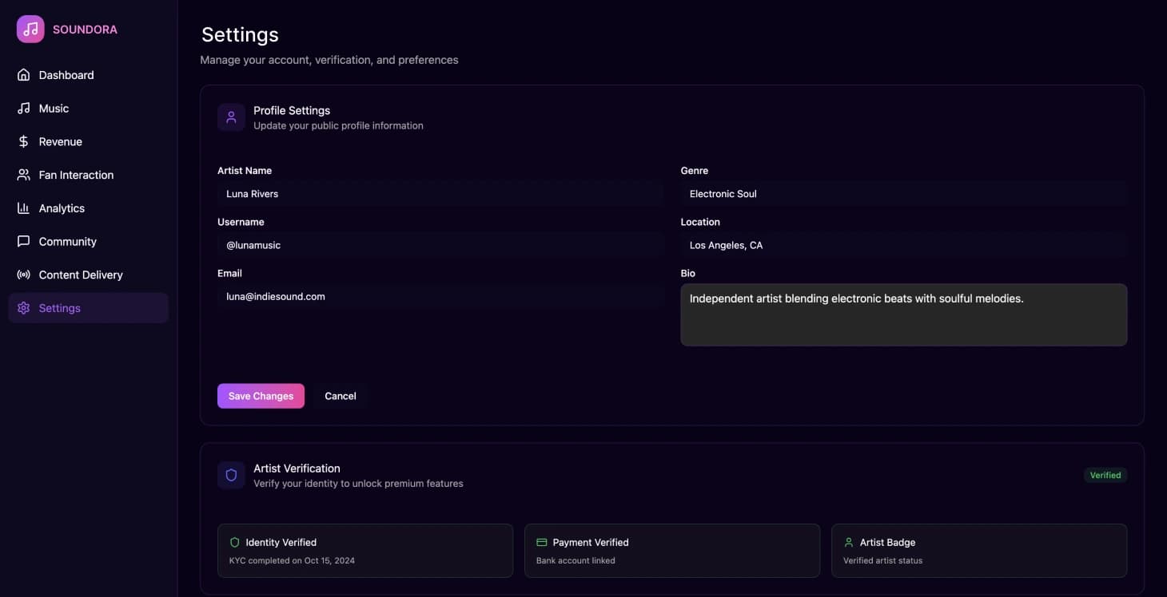Screen dimensions: 1167x597
Task: Click the Profile Settings user avatar icon
Action: (231, 117)
